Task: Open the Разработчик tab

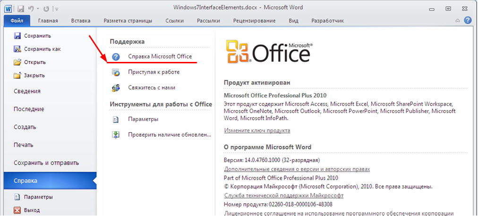Action: pyautogui.click(x=327, y=21)
